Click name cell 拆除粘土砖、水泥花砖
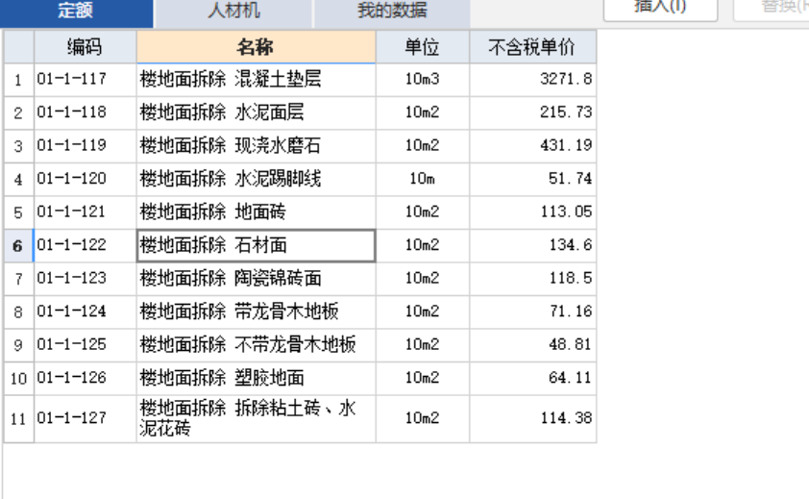Viewport: 809px width, 499px height. coord(256,418)
